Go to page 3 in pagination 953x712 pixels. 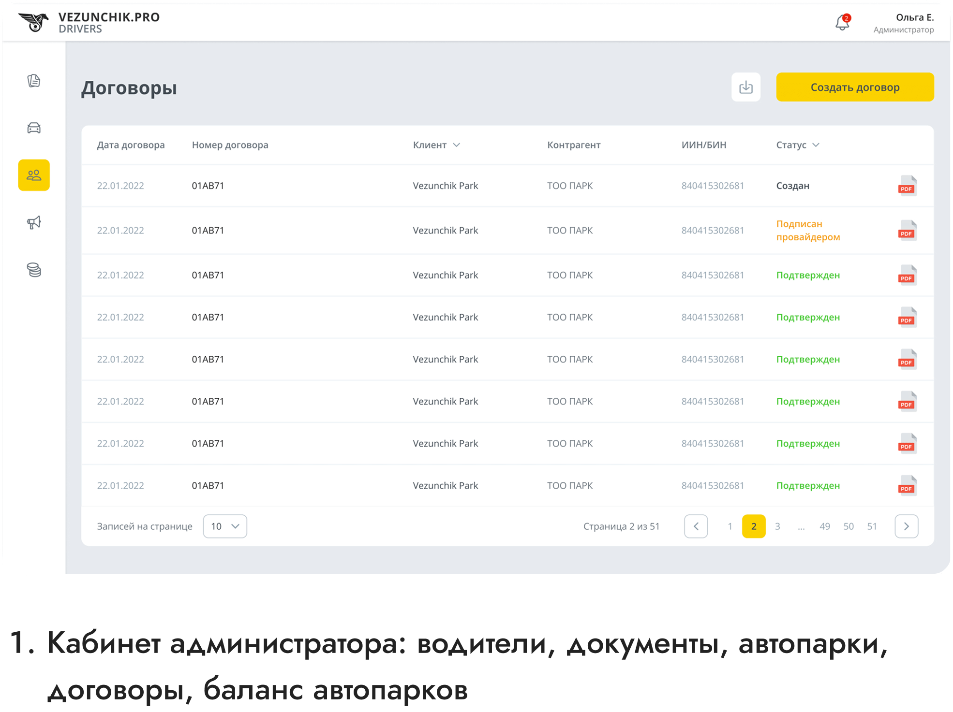point(777,526)
